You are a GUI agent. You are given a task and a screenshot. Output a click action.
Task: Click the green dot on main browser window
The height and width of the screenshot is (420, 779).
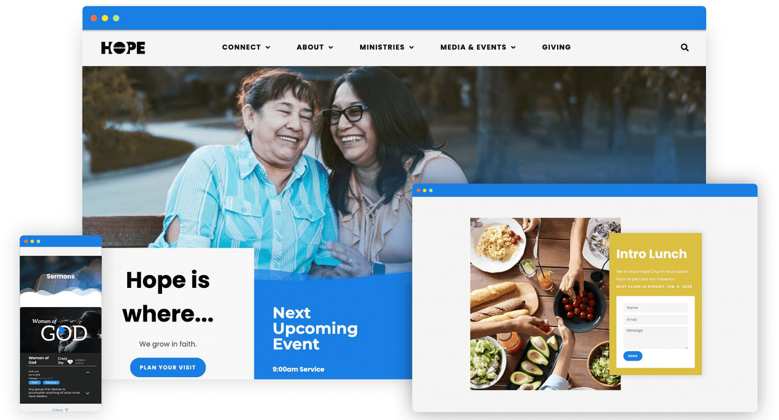[116, 18]
